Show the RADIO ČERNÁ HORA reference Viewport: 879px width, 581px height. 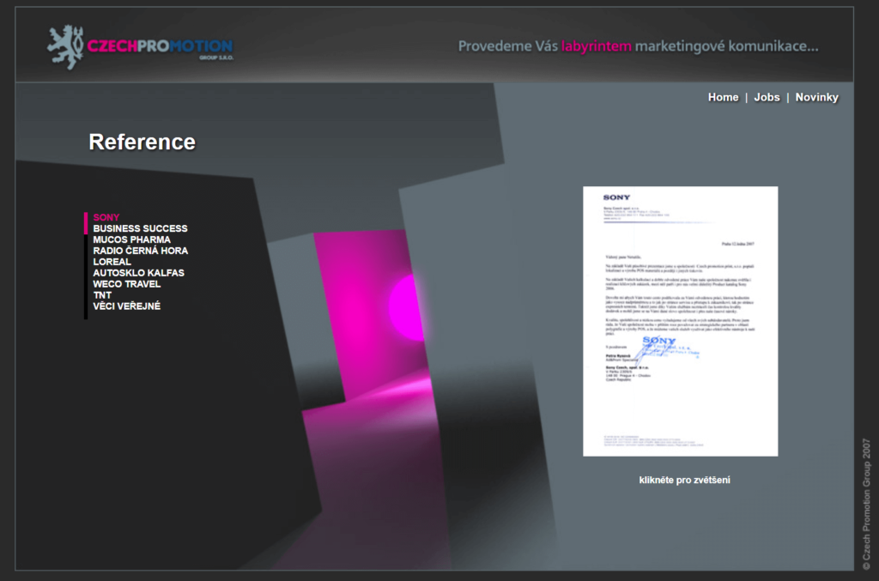click(140, 251)
